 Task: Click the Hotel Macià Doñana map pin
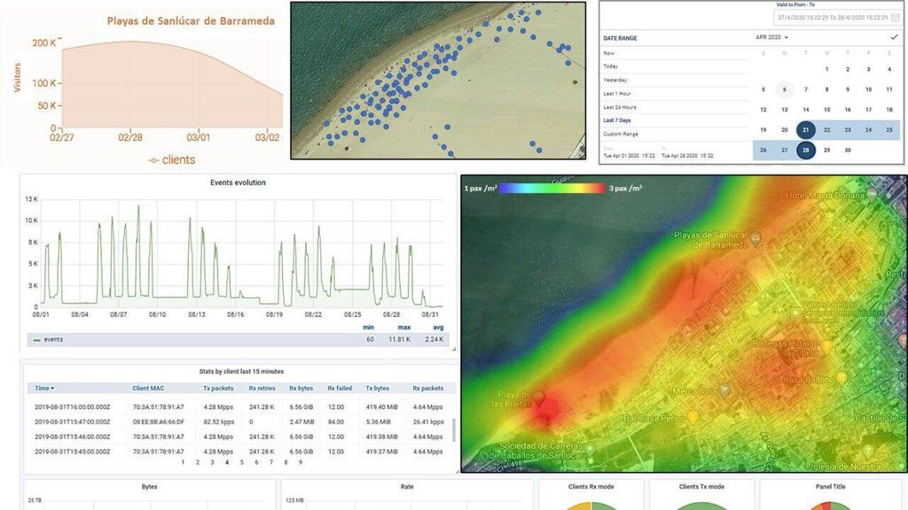coord(873,195)
